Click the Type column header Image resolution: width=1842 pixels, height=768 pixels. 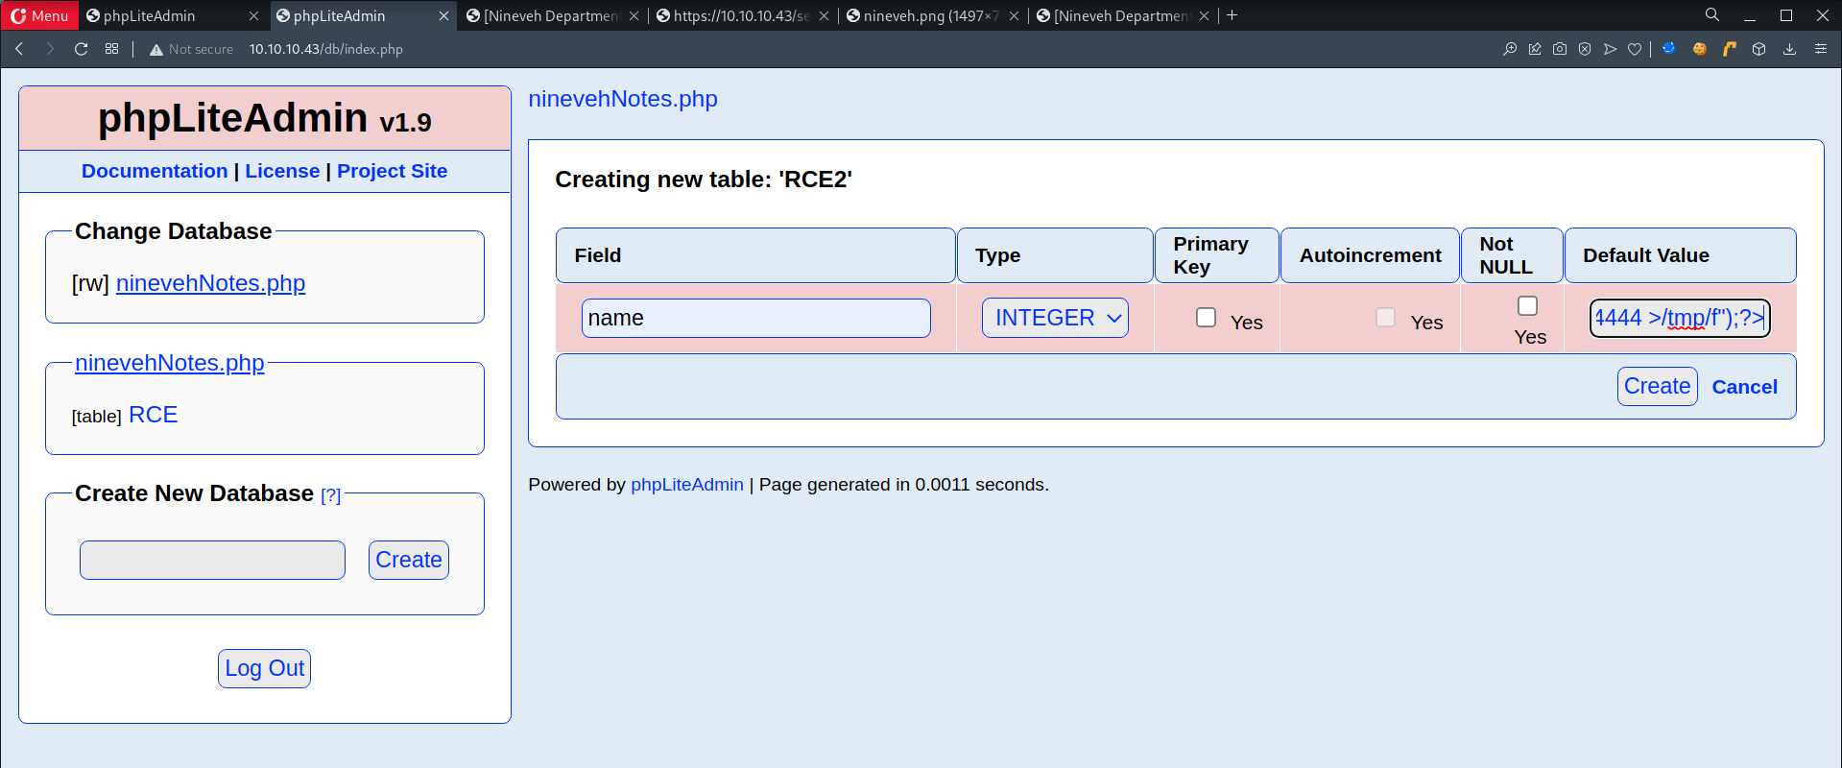pyautogui.click(x=1055, y=255)
